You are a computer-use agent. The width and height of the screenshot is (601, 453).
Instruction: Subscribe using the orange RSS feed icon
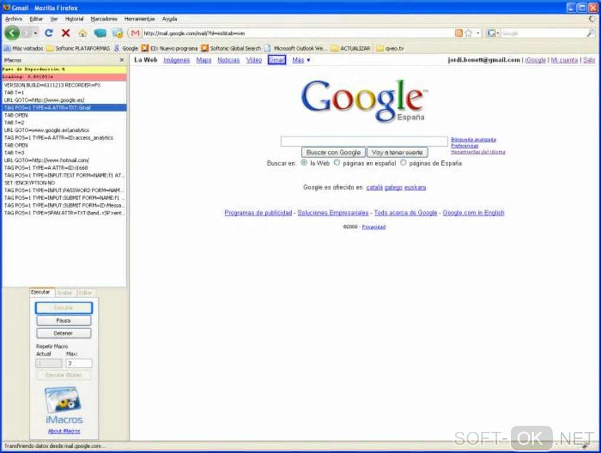tap(458, 34)
